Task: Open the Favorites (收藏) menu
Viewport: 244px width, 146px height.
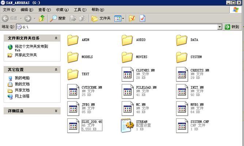Action: 62,10
